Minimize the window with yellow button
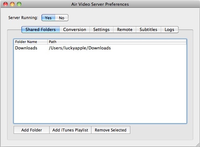The image size is (200, 147). [13, 5]
